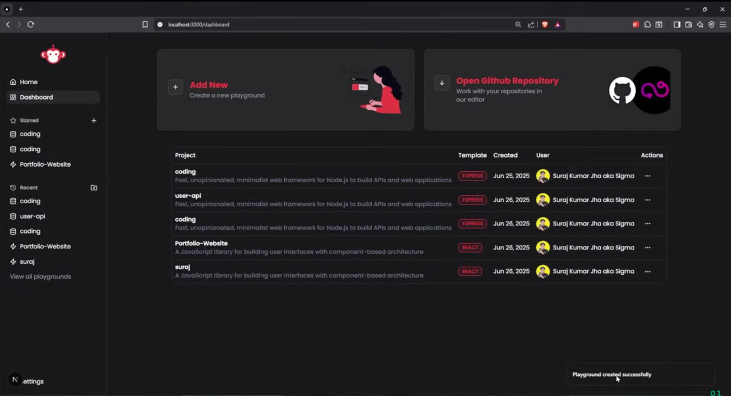Image resolution: width=731 pixels, height=396 pixels.
Task: Click the GitHub octocat logo
Action: pyautogui.click(x=622, y=90)
